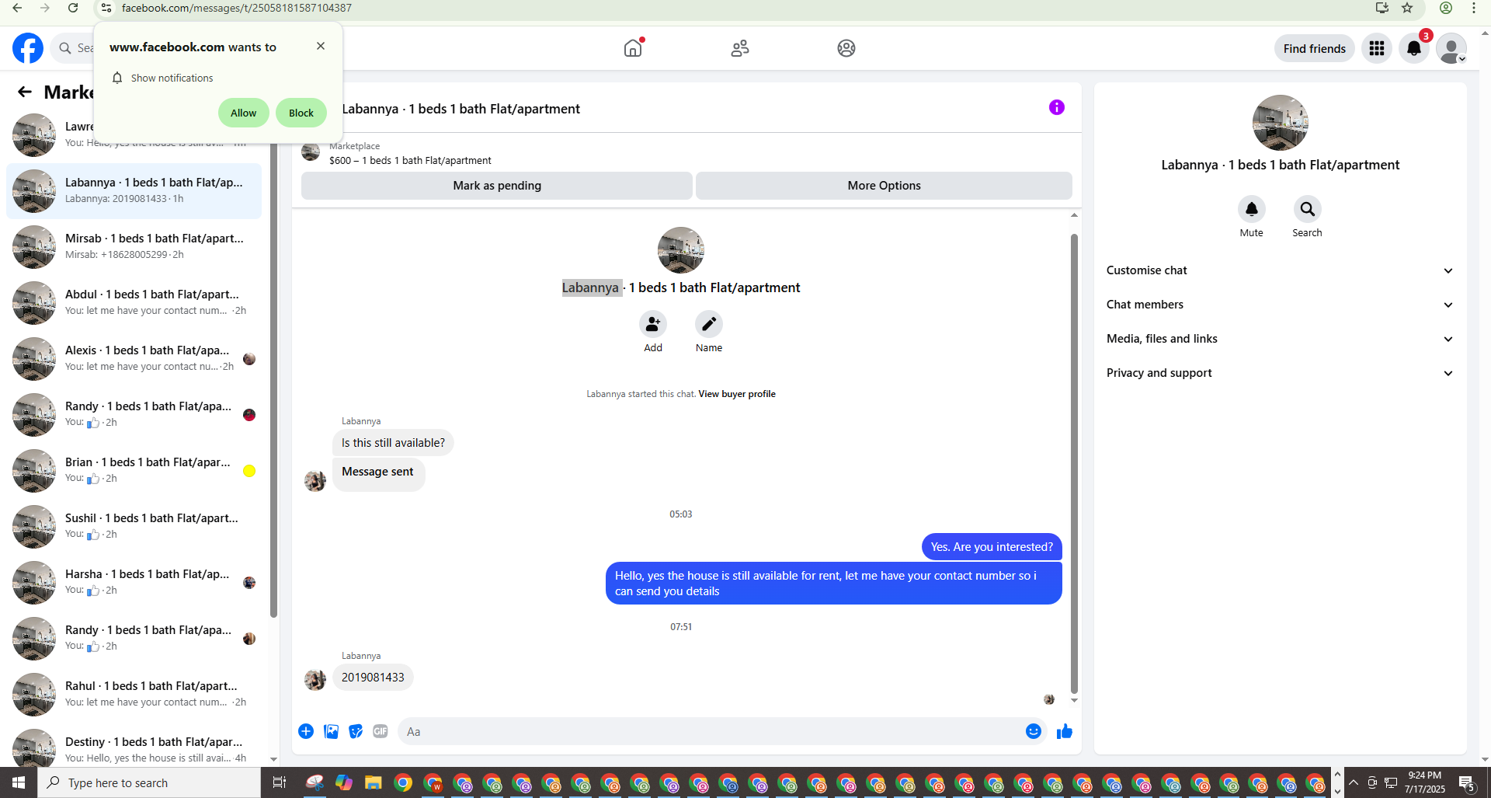Allow Facebook notifications
Screen dimensions: 1491x798
(x=244, y=113)
